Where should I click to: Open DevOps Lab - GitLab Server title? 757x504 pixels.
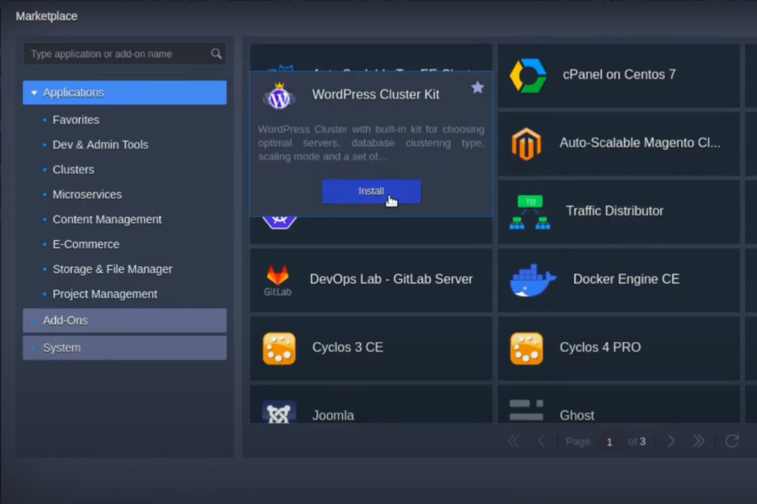[x=391, y=279]
